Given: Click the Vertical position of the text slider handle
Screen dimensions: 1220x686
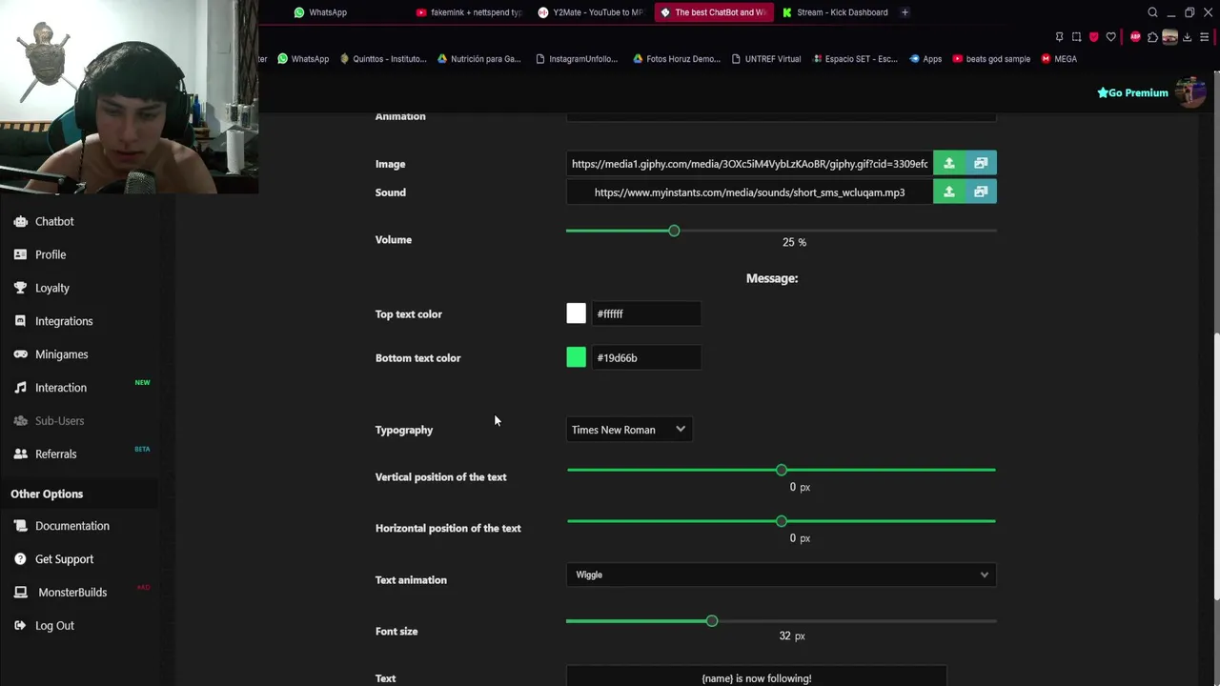Looking at the screenshot, I should pos(782,470).
